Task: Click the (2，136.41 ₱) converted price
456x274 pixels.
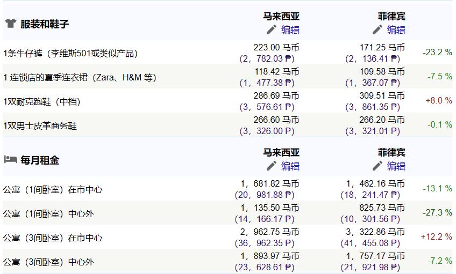Action: tap(373, 58)
